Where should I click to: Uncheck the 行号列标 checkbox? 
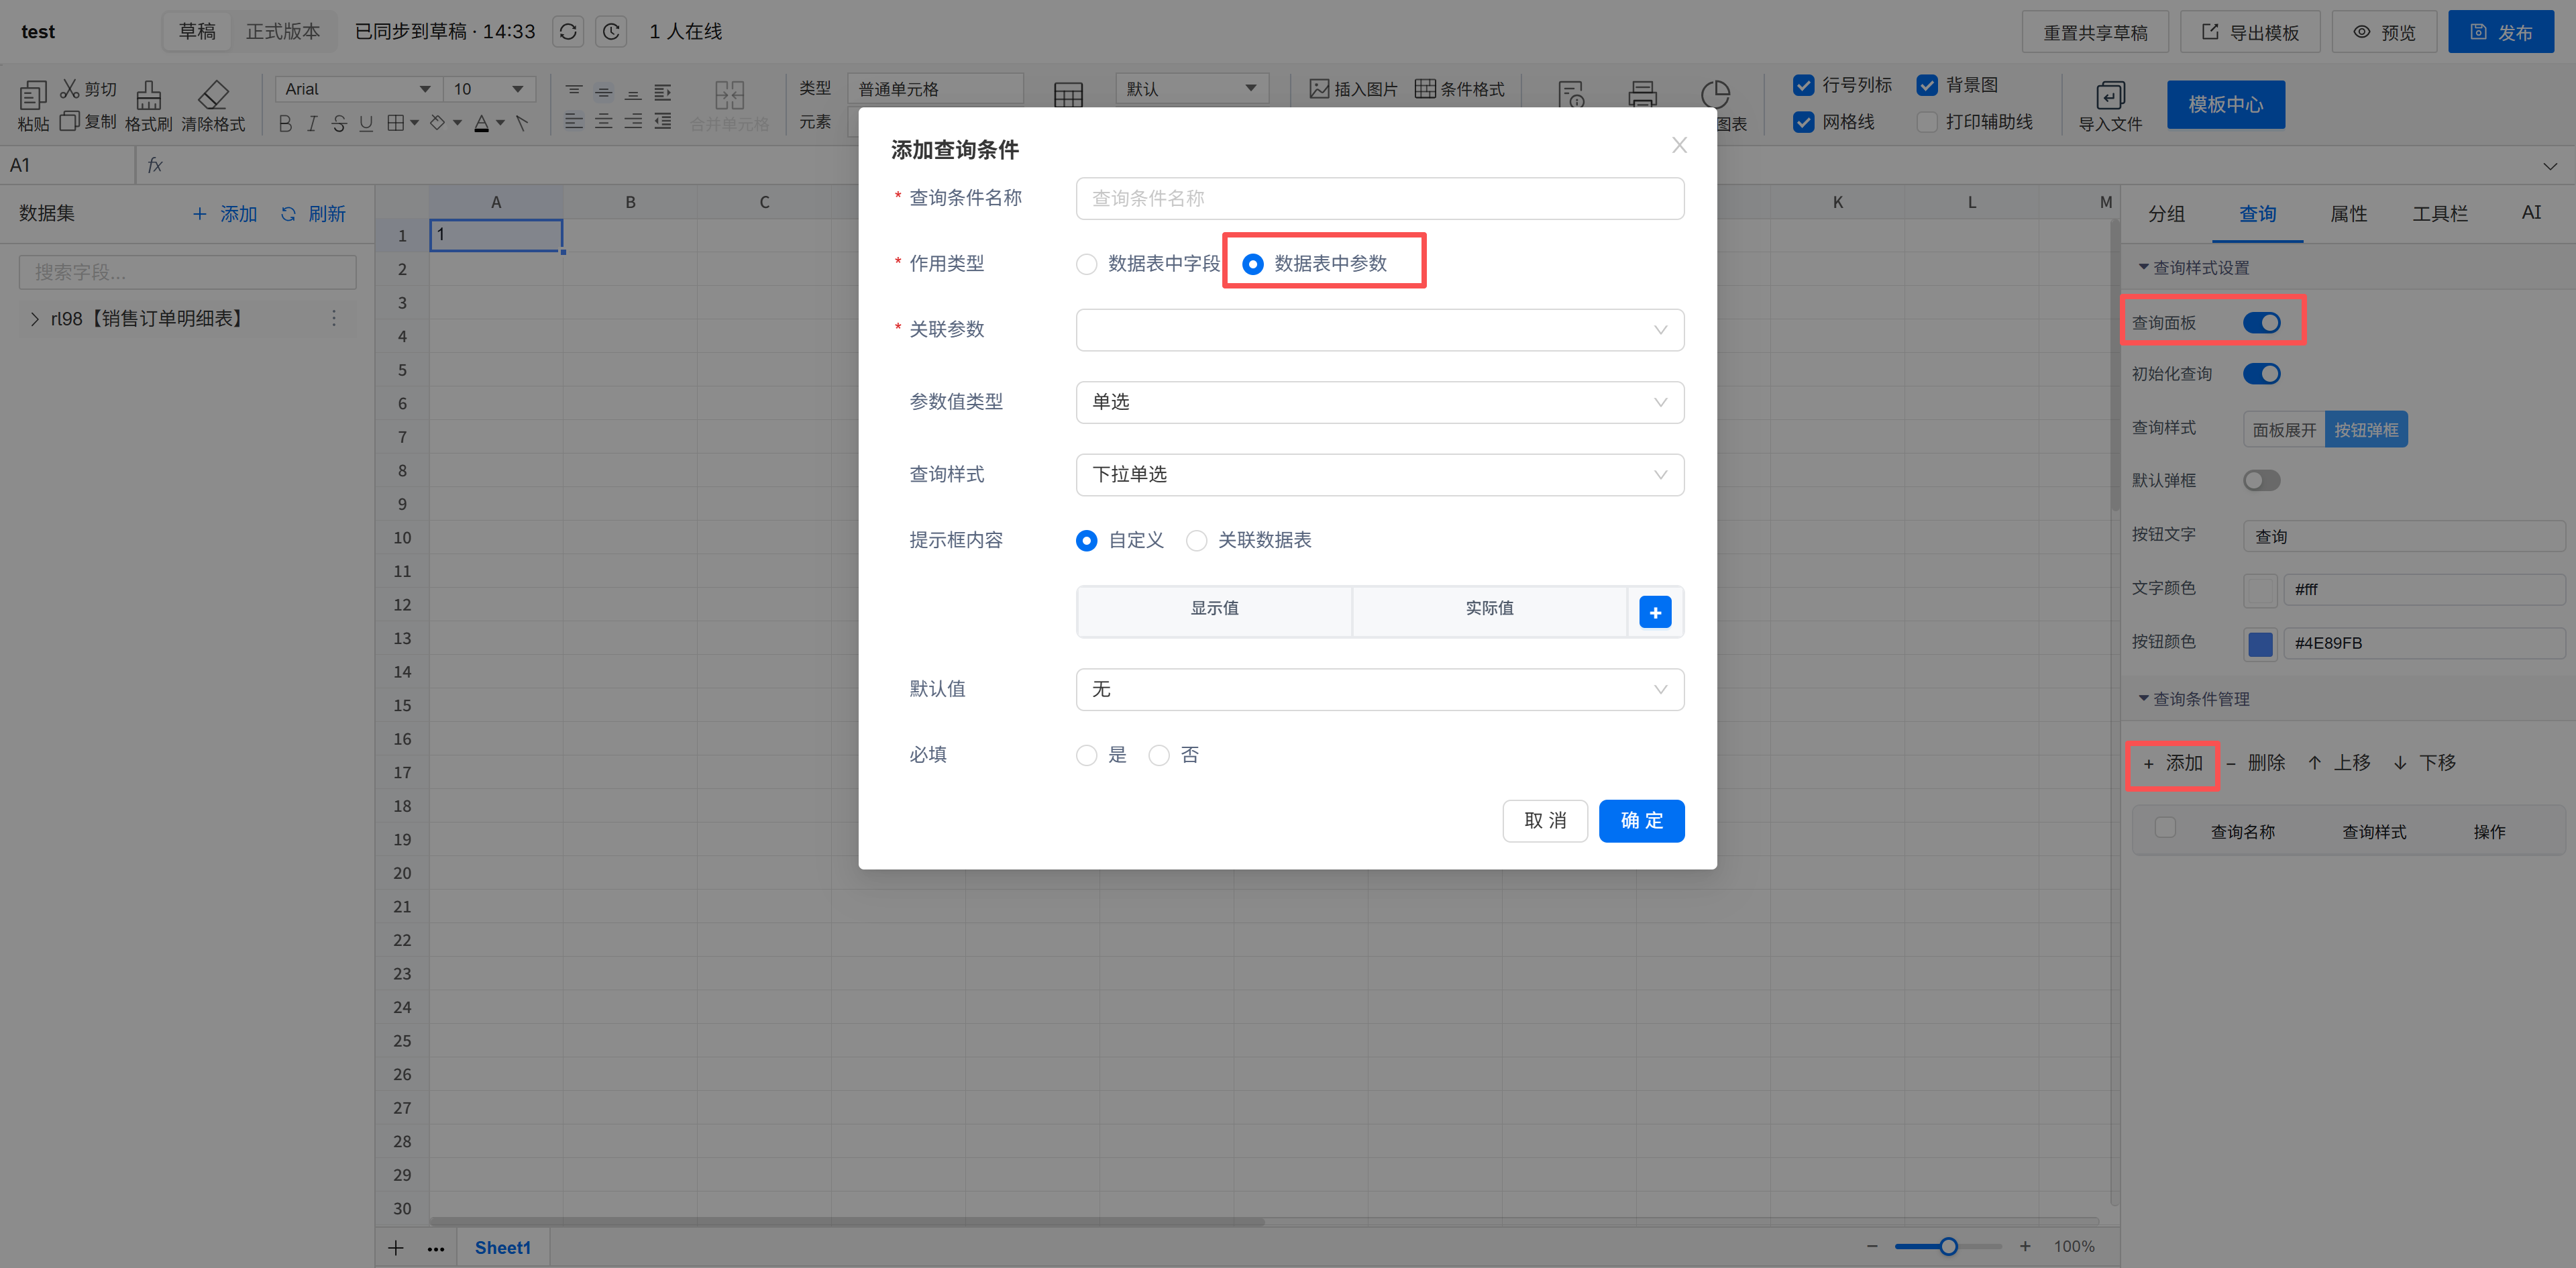click(1804, 85)
